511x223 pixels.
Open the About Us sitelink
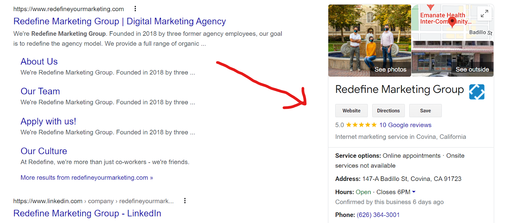39,62
